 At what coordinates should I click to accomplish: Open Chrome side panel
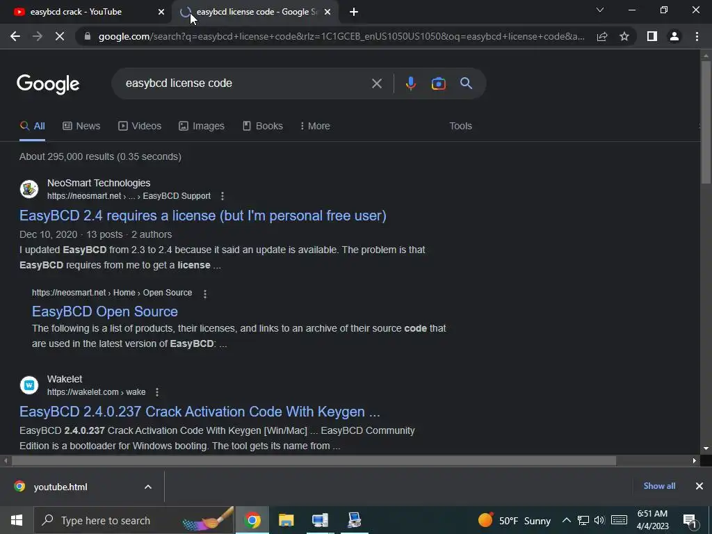tap(652, 36)
